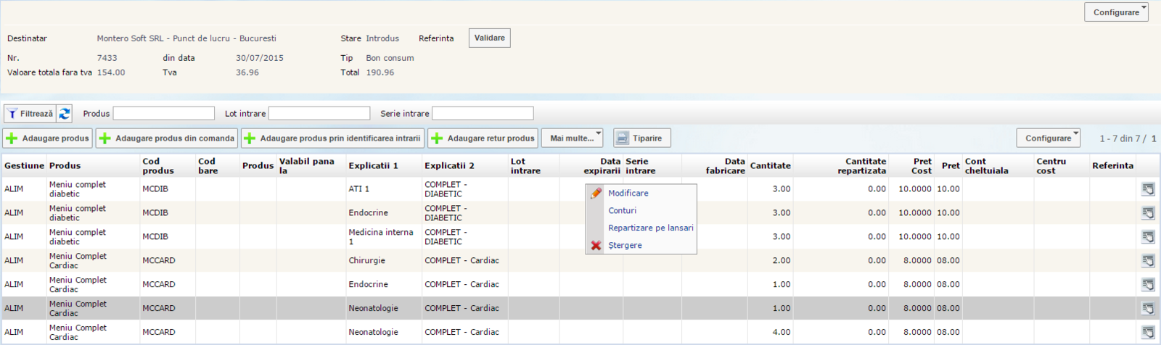Click the refresh icon next to Filtrează
Image resolution: width=1161 pixels, height=345 pixels.
point(65,114)
